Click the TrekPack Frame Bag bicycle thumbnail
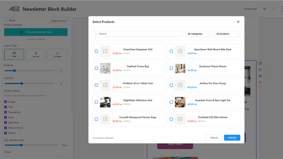The image size is (283, 159). click(105, 68)
